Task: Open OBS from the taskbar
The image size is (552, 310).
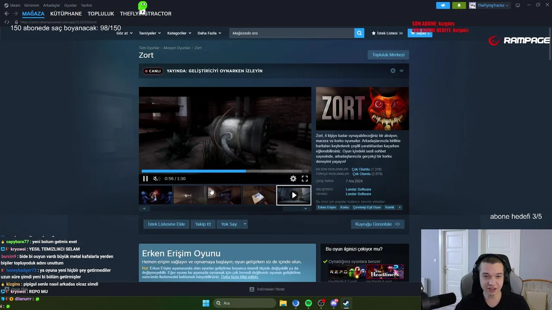Action: (x=321, y=303)
